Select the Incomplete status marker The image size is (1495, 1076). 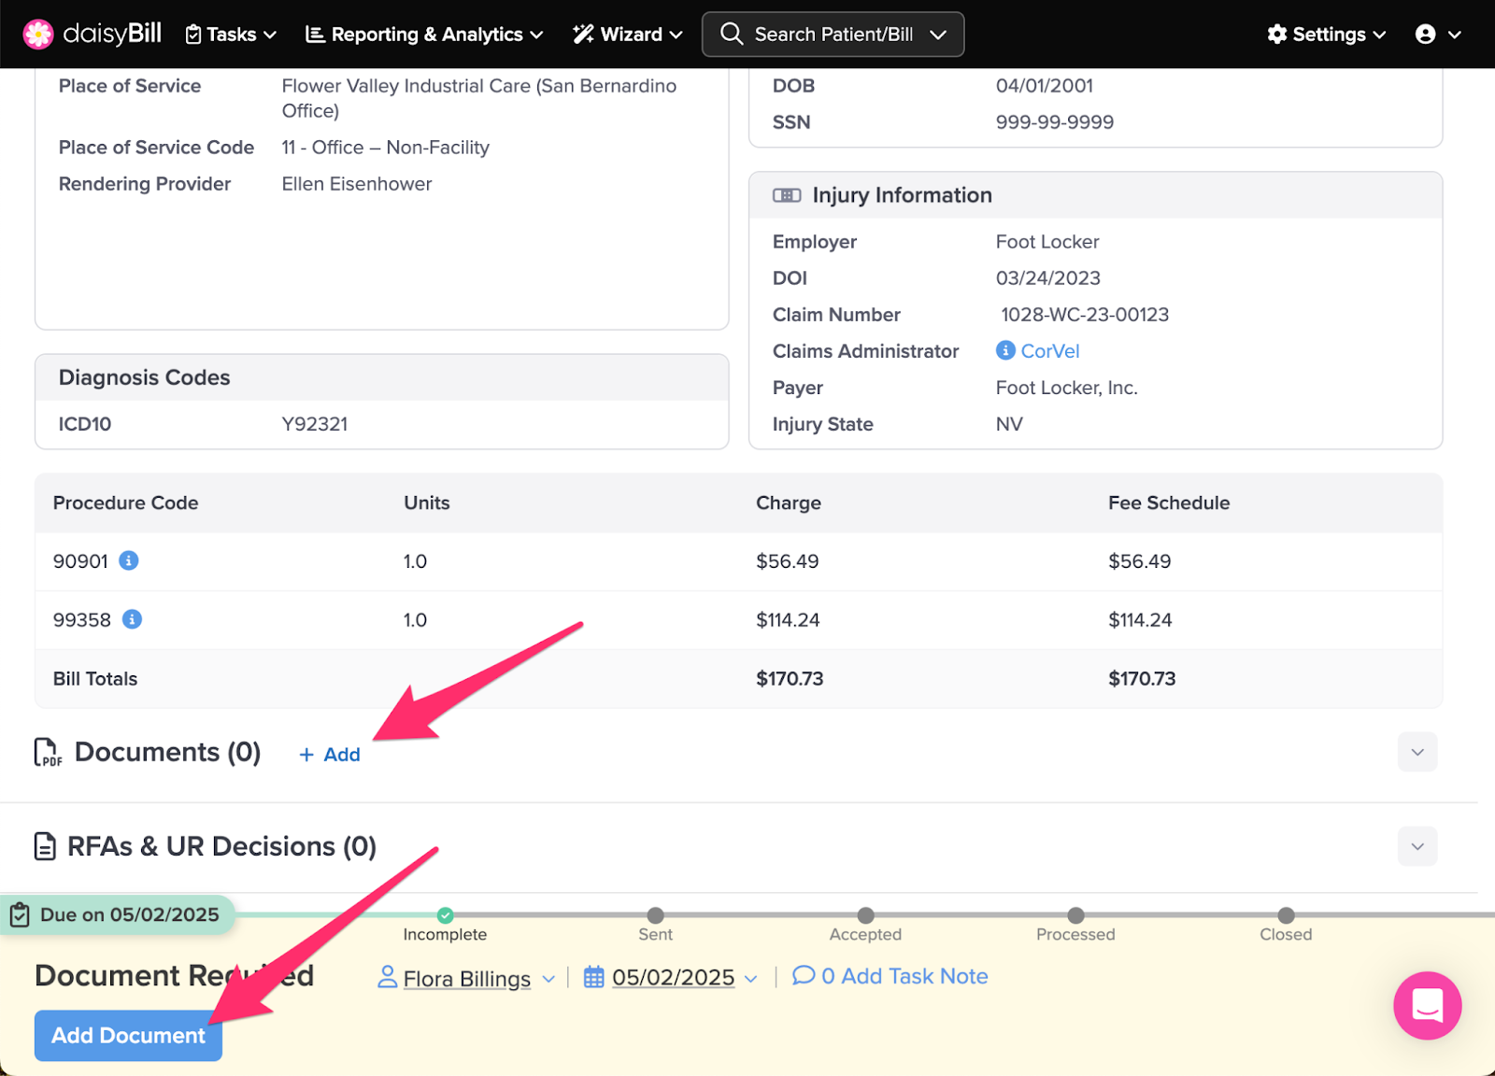coord(446,915)
